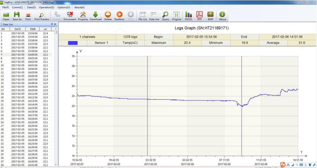Click the Data List scrollbar down arrow
This screenshot has width=317, height=168.
pyautogui.click(x=56, y=165)
